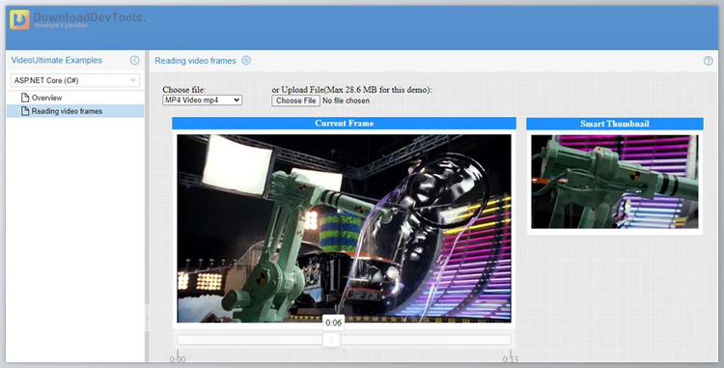Click the Choose File button
The height and width of the screenshot is (368, 724).
pos(296,100)
